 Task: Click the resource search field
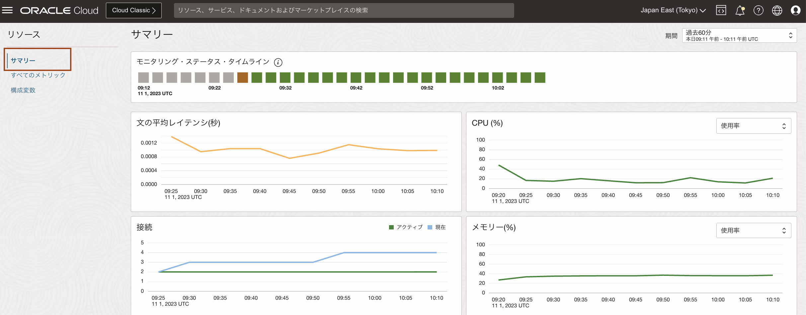[x=344, y=10]
